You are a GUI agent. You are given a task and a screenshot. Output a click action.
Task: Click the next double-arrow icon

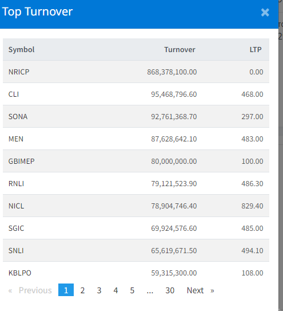(212, 290)
